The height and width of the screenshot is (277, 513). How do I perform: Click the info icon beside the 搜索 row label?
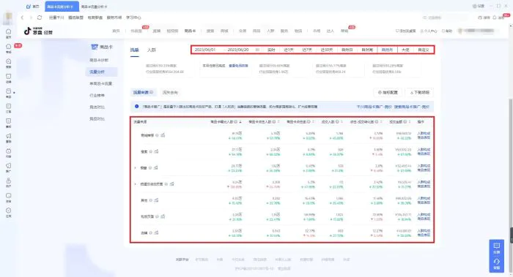151,151
